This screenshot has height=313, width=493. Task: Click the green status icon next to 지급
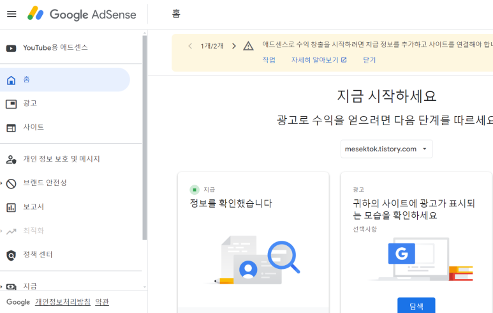click(195, 190)
